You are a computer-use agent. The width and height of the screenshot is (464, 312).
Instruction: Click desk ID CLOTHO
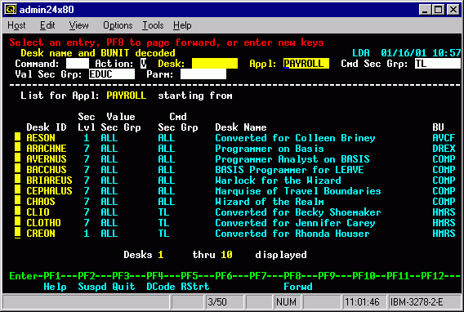(x=43, y=223)
